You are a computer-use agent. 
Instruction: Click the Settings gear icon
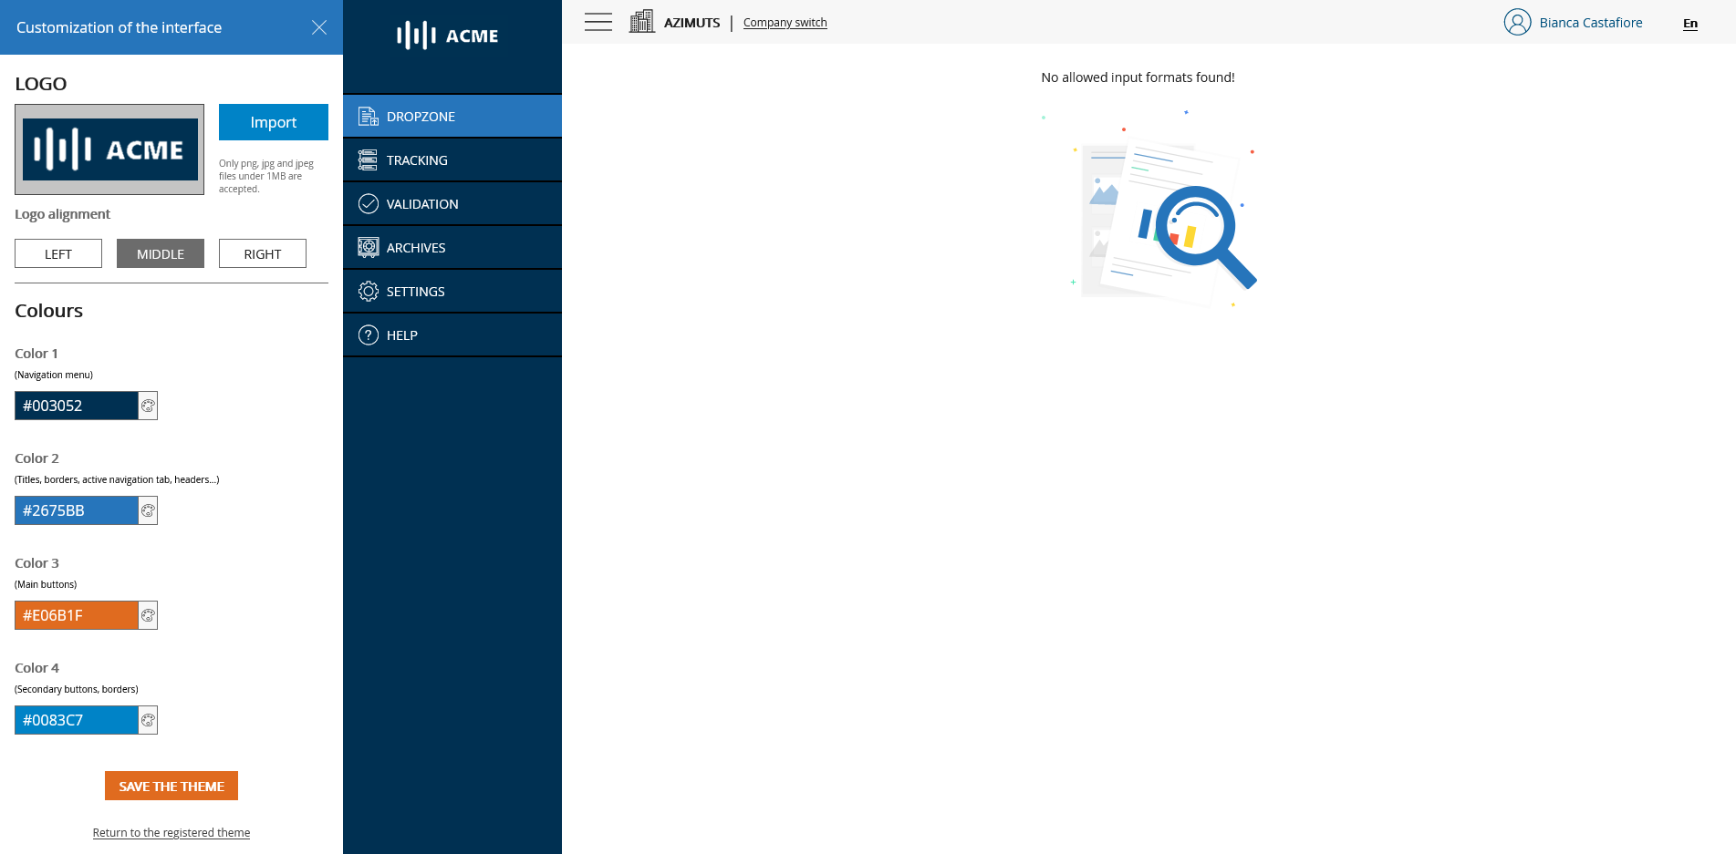[368, 291]
